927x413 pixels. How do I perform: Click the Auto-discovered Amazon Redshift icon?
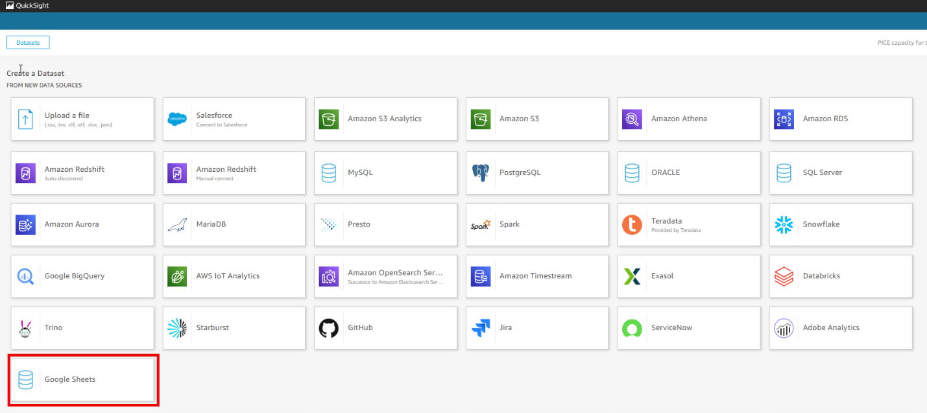coord(25,173)
